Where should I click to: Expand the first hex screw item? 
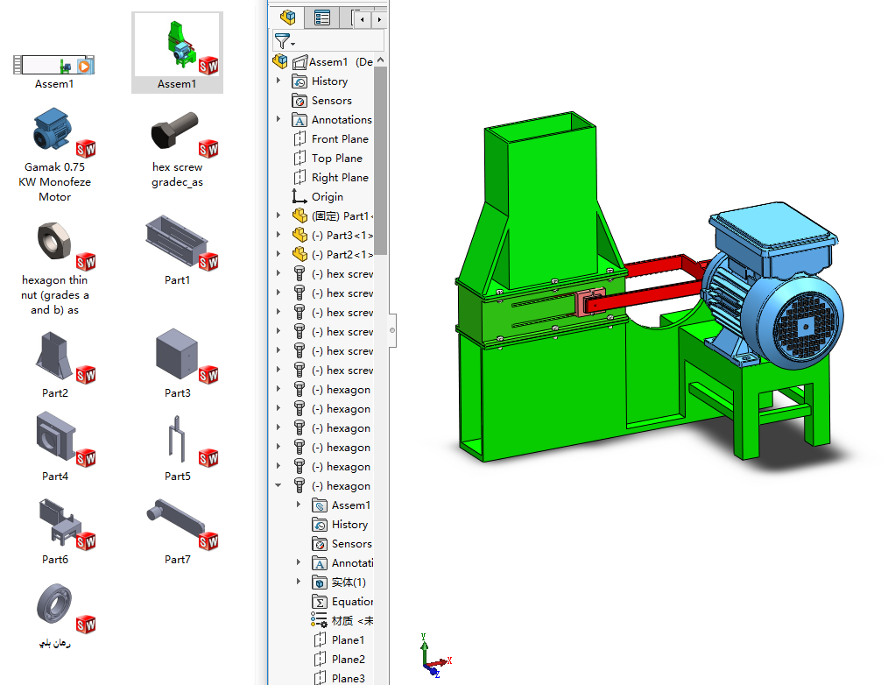278,273
